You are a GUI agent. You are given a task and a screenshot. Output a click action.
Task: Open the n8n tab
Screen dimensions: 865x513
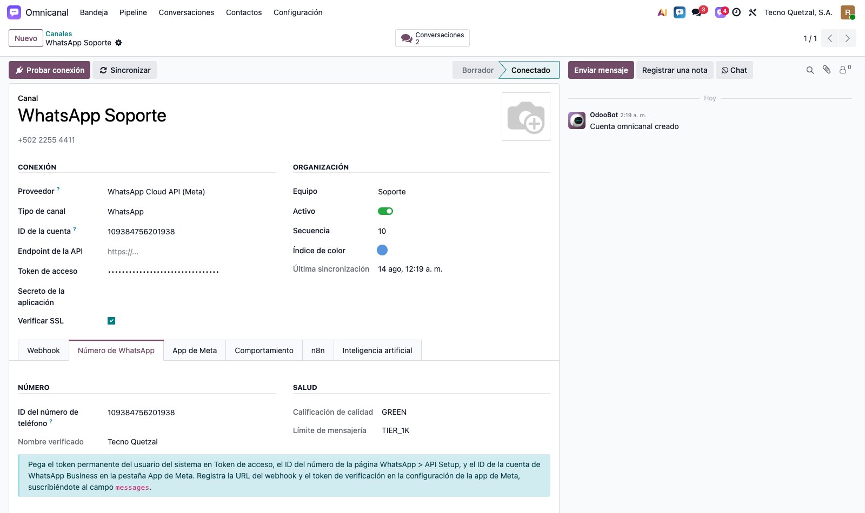click(318, 350)
